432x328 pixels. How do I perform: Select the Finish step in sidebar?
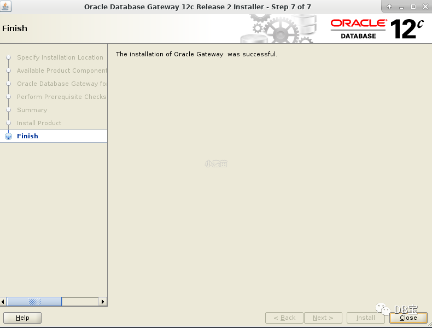(54, 136)
